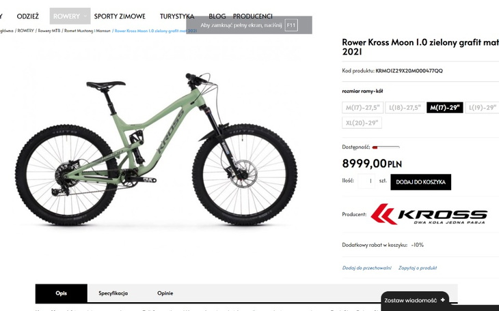Expand the chat widget plus icon

coord(443,300)
